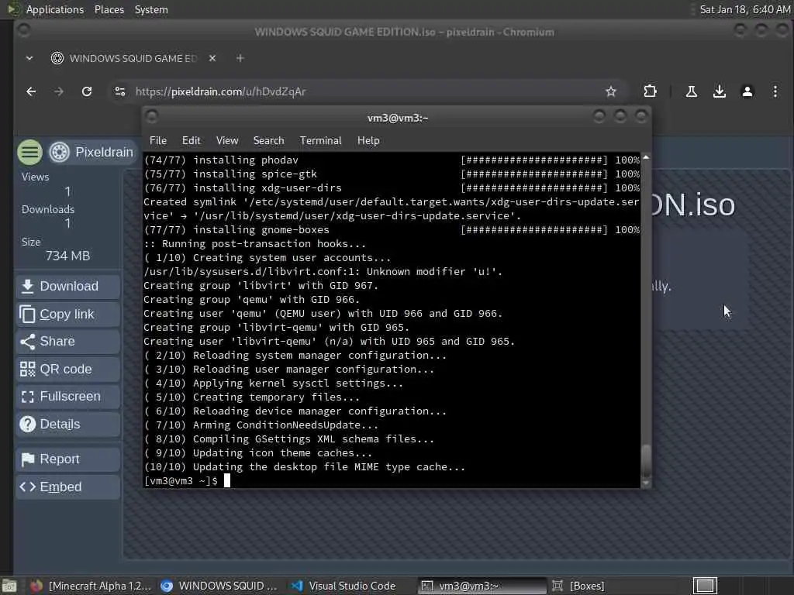Show Chromium downloads tray icon

[x=719, y=91]
